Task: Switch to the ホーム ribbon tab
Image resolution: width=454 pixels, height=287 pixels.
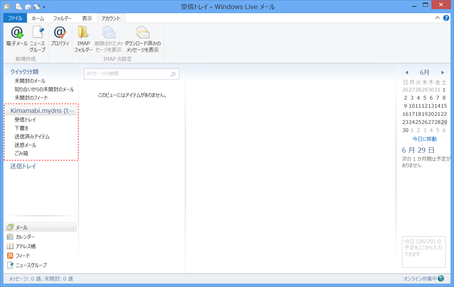Action: pos(38,18)
